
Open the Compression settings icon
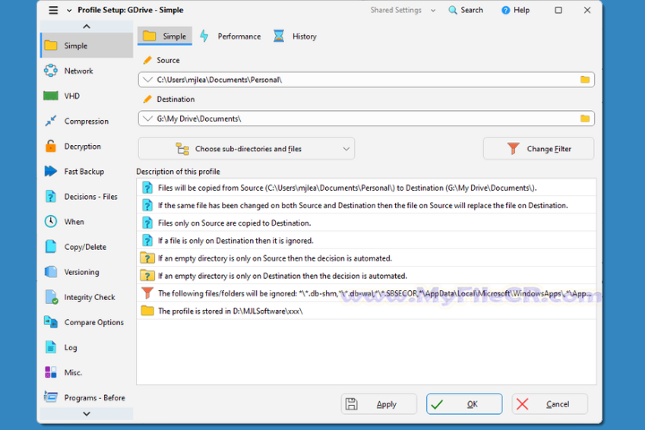coord(50,121)
